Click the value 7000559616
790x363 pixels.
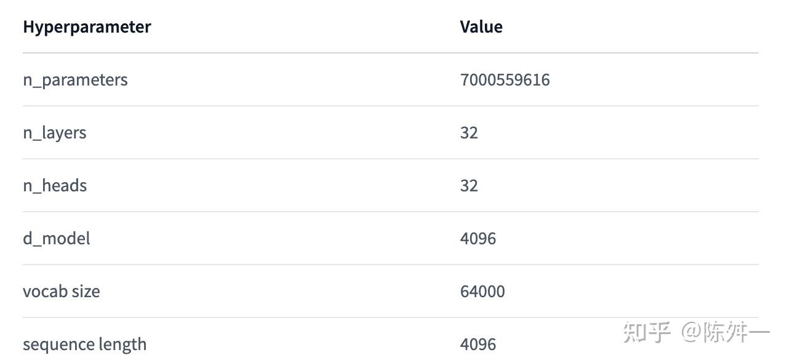[505, 80]
